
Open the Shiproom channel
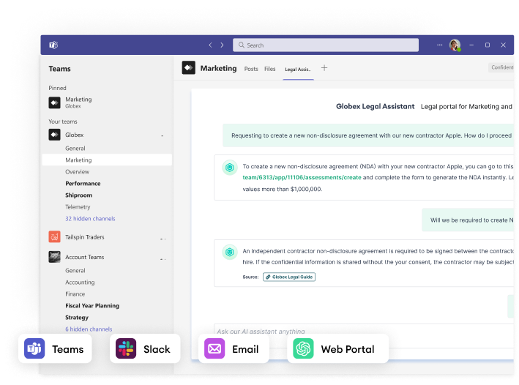point(79,195)
